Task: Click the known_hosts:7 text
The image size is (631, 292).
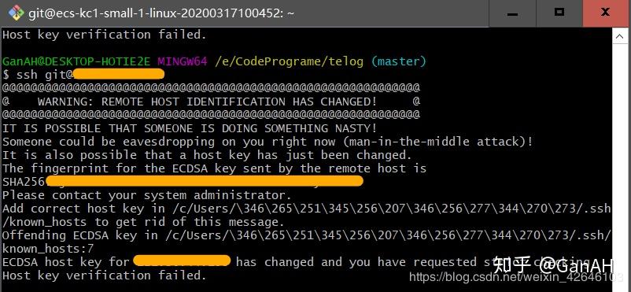Action: pyautogui.click(x=48, y=249)
